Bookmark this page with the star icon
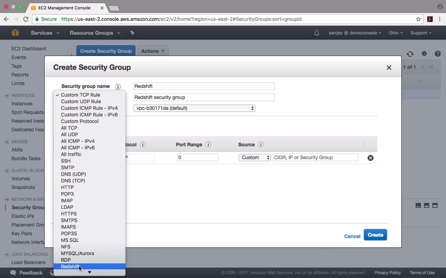Screen dimensions: 446x278 (x=418, y=19)
